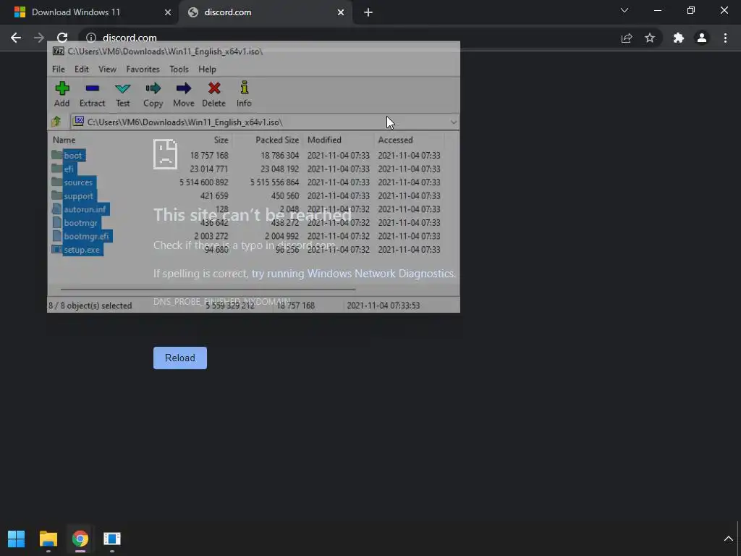Sort by the Accessed column header
Screen dimensions: 741x556
pyautogui.click(x=396, y=140)
